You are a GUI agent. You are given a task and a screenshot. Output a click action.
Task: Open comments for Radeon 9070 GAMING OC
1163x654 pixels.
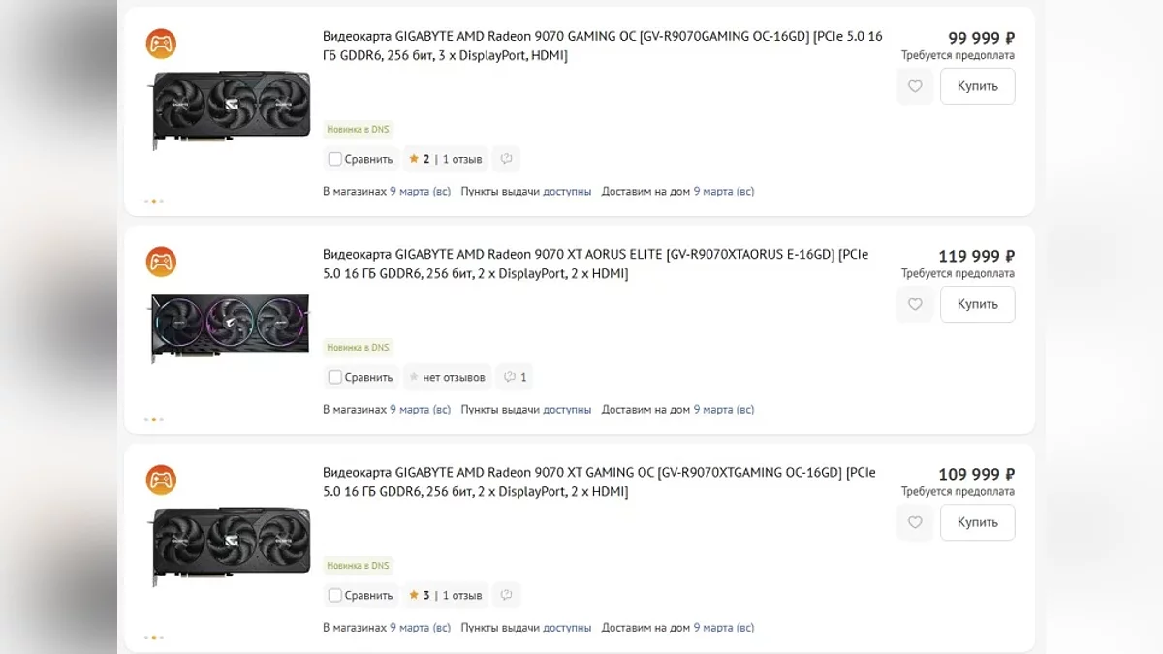(506, 159)
